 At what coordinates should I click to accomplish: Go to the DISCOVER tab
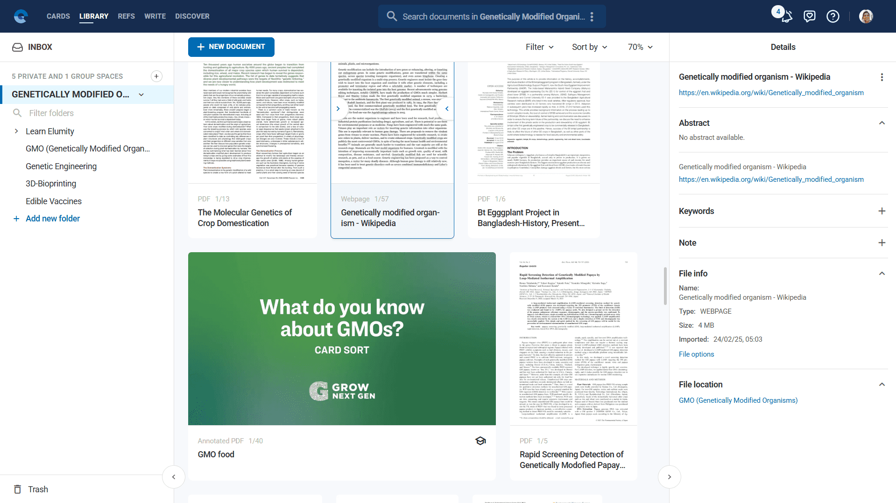[x=192, y=16]
